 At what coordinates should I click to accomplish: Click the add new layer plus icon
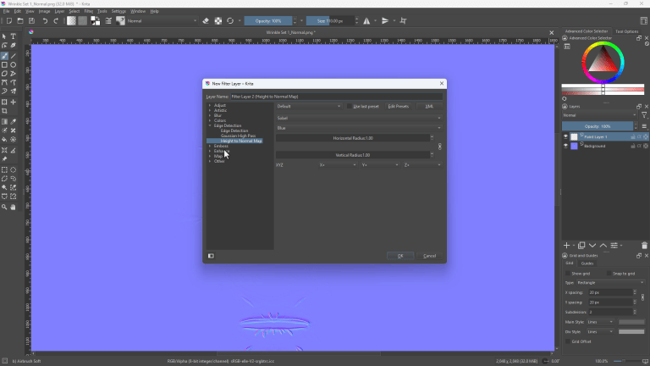[567, 245]
